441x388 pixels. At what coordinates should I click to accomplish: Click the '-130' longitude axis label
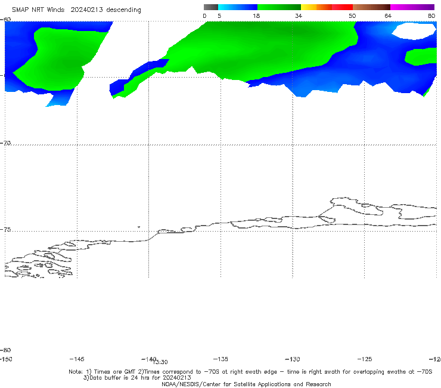point(293,359)
